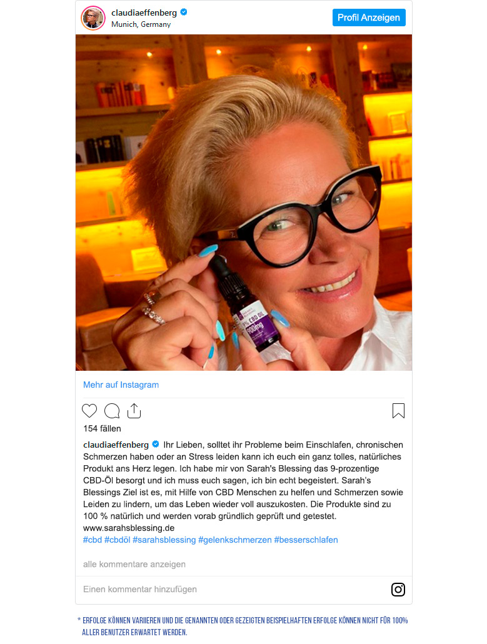Like the post with the heart icon
This screenshot has width=487, height=644.
click(x=89, y=411)
